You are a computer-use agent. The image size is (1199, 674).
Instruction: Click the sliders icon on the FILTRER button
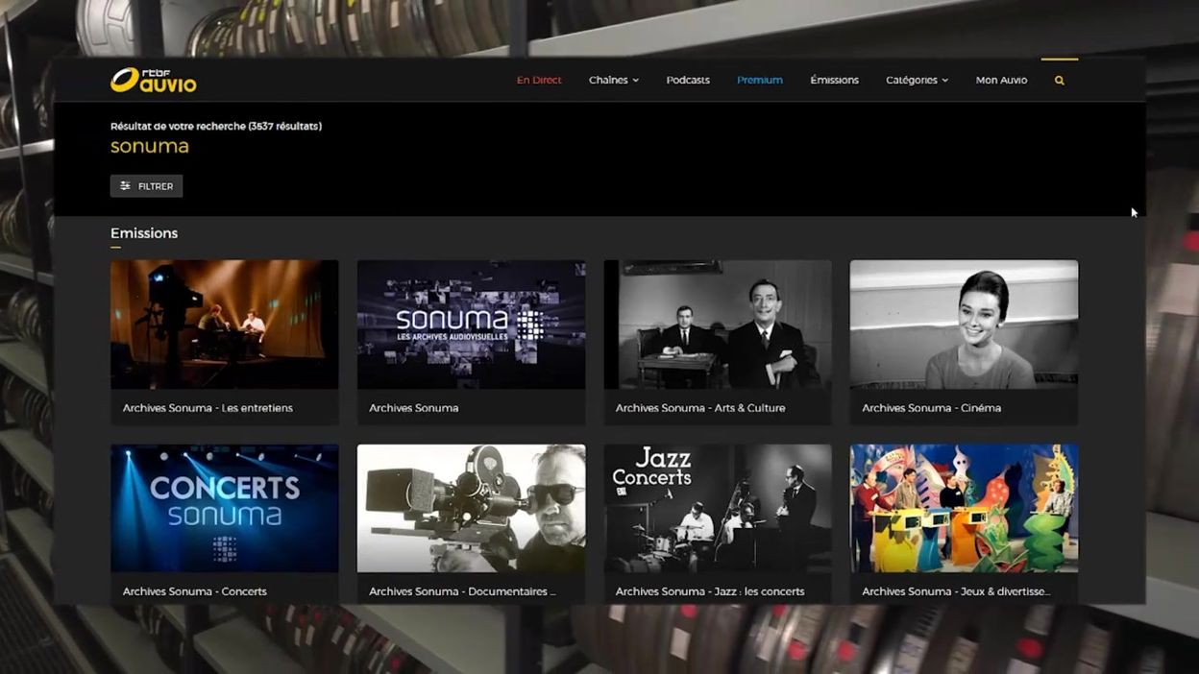pyautogui.click(x=124, y=185)
